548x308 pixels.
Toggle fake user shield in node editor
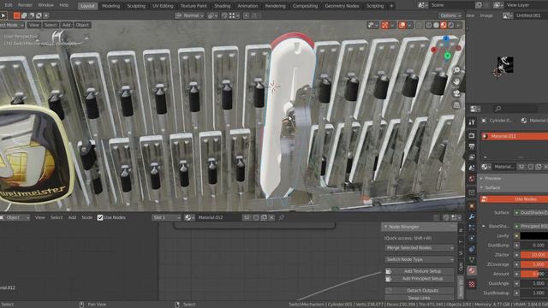click(256, 217)
